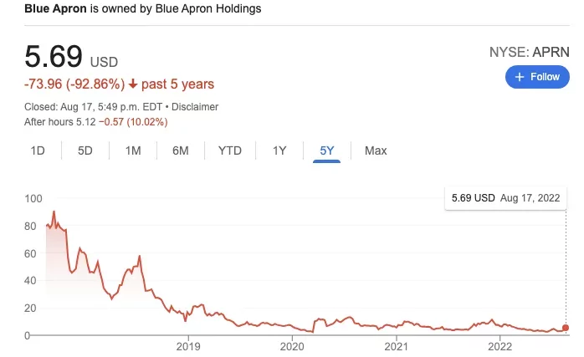Click the 2020 marker on chart axis

pyautogui.click(x=291, y=345)
